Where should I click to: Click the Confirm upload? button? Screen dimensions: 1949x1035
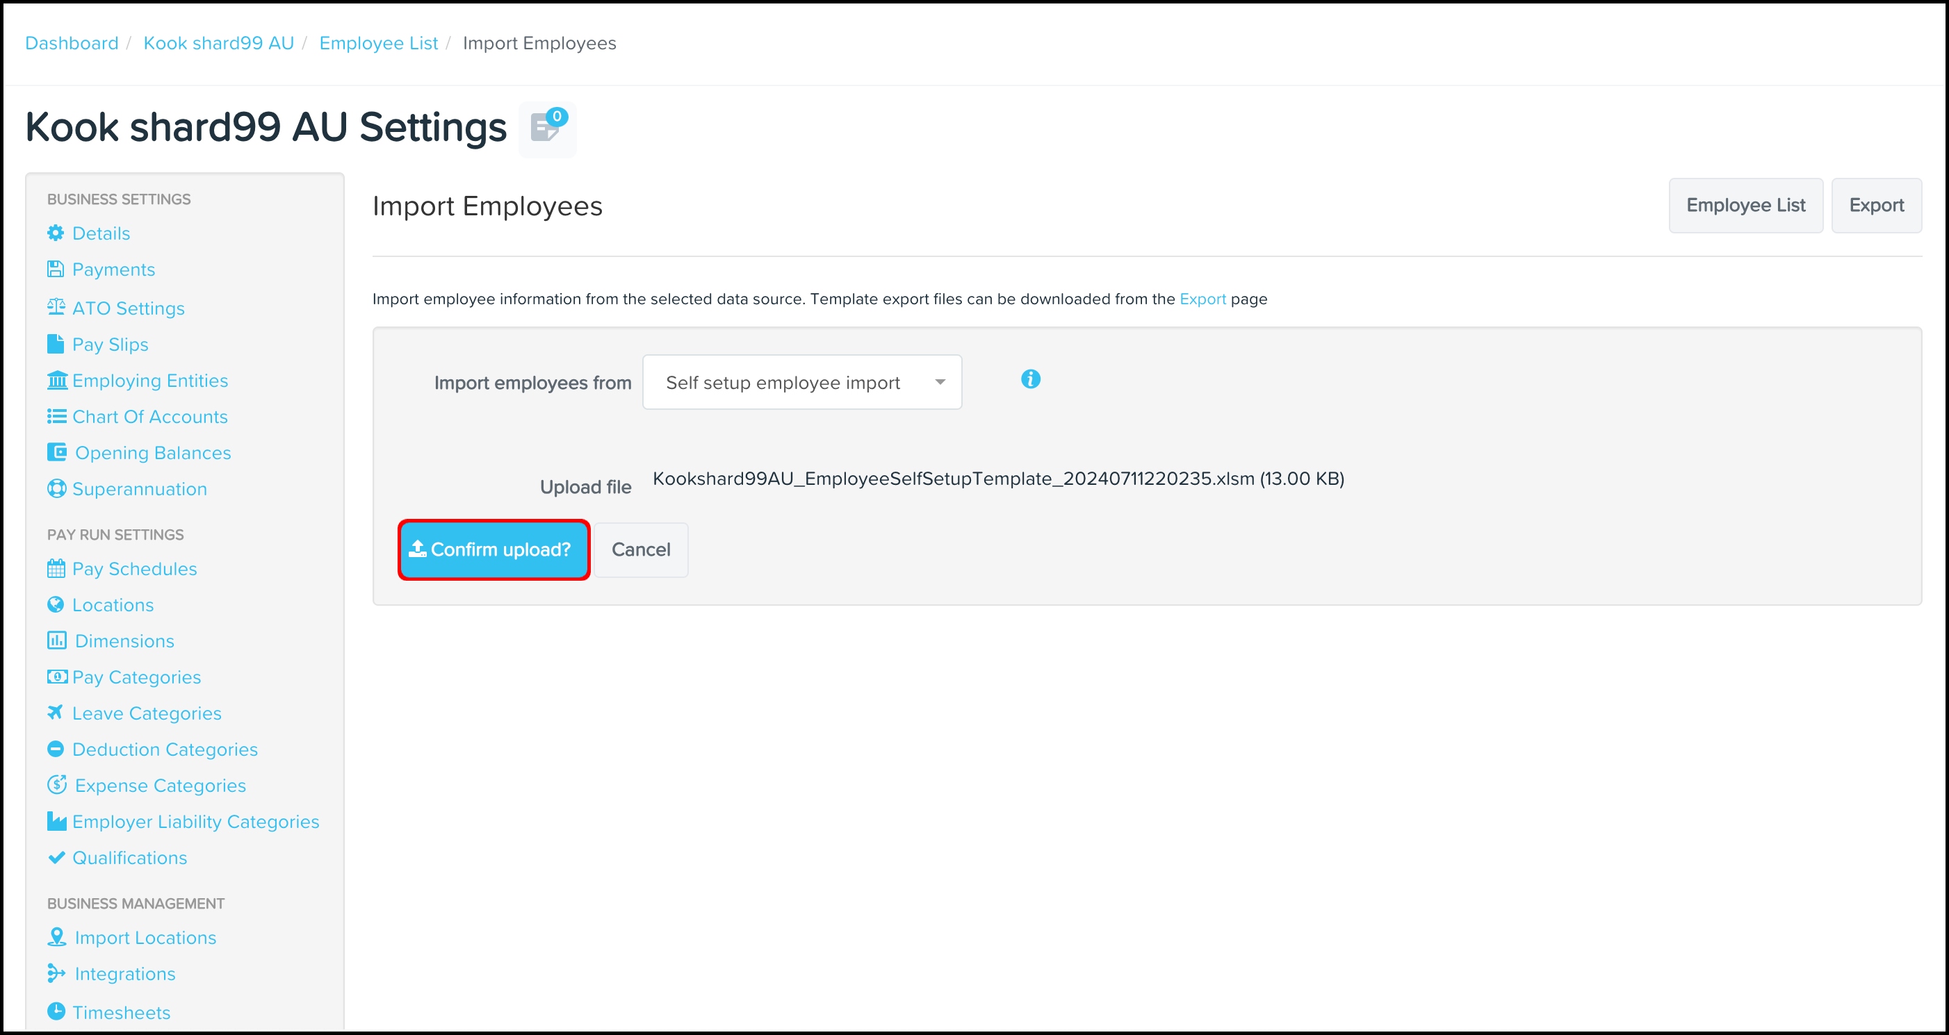coord(494,549)
